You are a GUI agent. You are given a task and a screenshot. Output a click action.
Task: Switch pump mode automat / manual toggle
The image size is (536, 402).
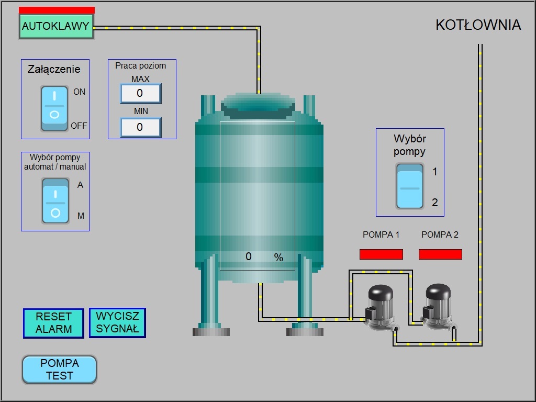click(55, 201)
